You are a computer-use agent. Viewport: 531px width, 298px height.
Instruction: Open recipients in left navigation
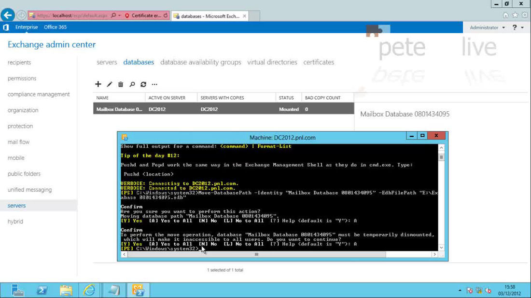(x=19, y=63)
